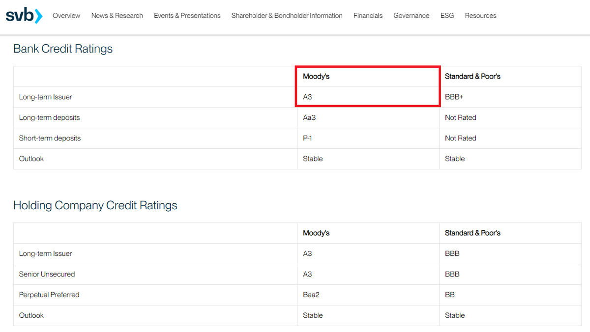Click the Aa3 rating cell
Image resolution: width=590 pixels, height=332 pixels.
coord(368,118)
